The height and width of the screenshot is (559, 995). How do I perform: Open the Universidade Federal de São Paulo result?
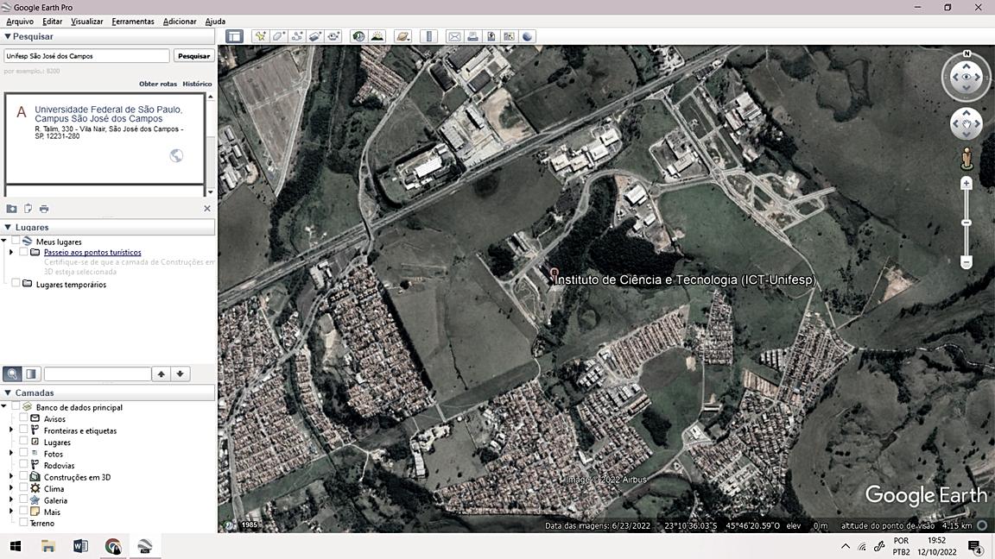click(109, 114)
